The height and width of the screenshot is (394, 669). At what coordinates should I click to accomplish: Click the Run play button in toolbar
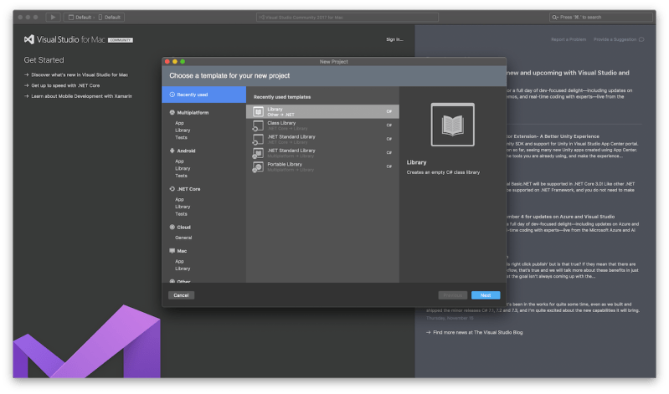[53, 18]
